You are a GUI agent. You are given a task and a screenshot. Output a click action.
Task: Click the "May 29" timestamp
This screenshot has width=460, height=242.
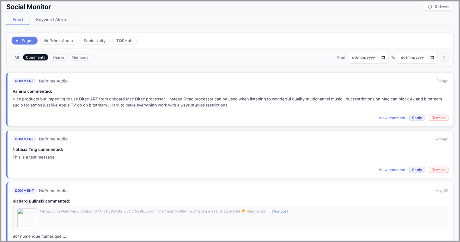[442, 191]
